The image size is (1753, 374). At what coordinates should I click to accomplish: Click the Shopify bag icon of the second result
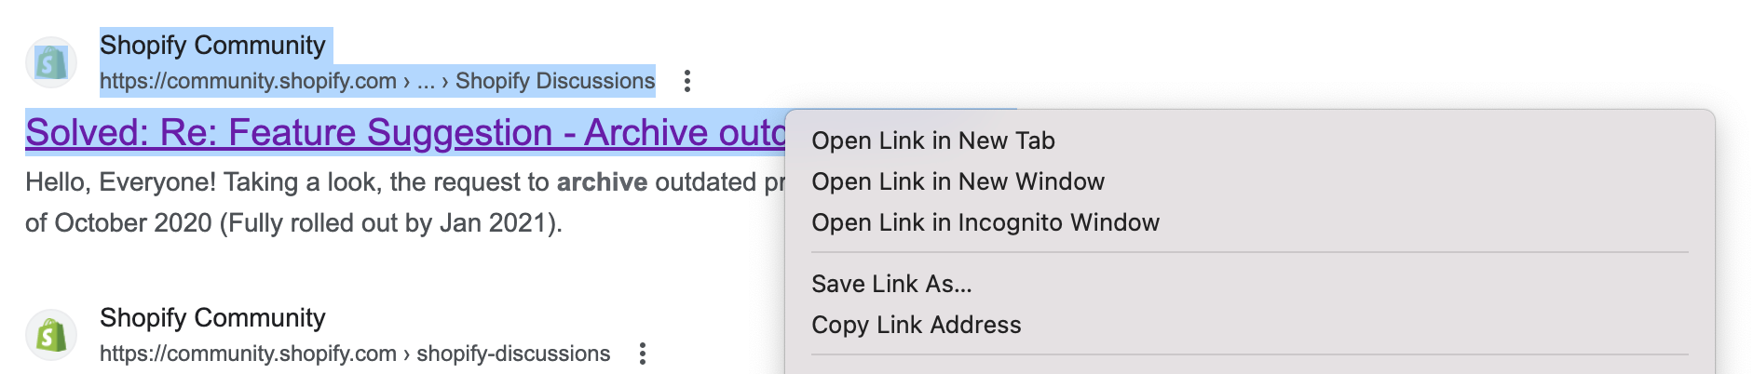(x=50, y=335)
